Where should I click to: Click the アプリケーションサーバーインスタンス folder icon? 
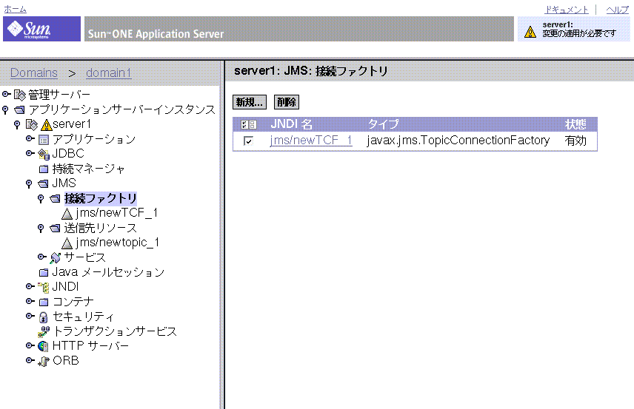coord(19,109)
